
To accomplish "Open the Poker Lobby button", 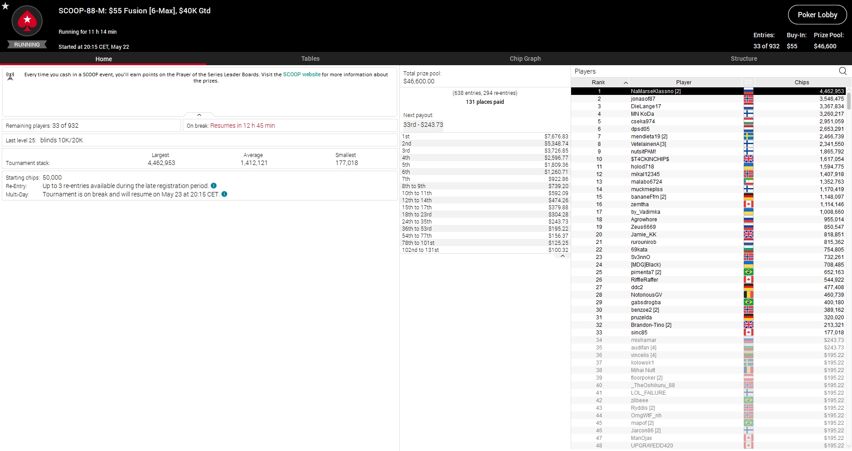I will pos(817,15).
